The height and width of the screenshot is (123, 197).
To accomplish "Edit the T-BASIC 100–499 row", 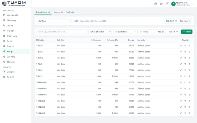I will point(181,46).
